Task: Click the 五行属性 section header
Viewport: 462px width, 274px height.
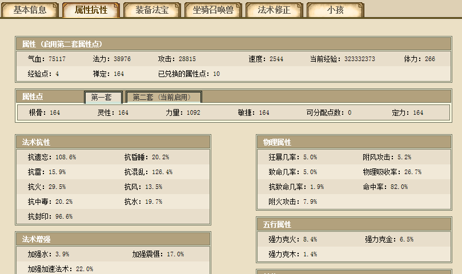Action: pyautogui.click(x=277, y=225)
